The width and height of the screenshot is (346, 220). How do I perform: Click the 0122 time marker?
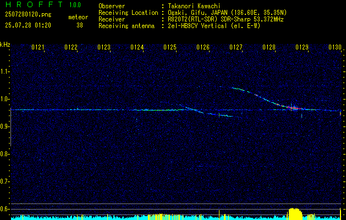pyautogui.click(x=71, y=47)
